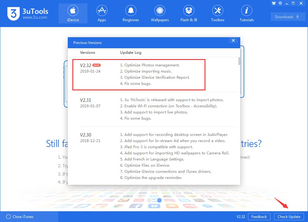Open the Downloads panel
The height and width of the screenshot is (222, 308).
(x=288, y=17)
